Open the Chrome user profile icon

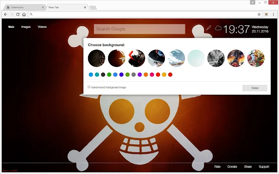[252, 3]
